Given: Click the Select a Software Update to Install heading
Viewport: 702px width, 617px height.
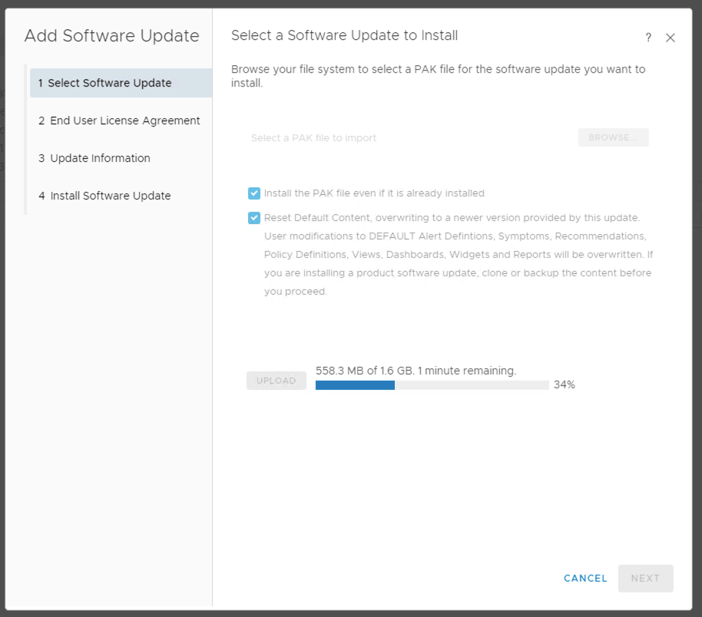Looking at the screenshot, I should pyautogui.click(x=344, y=35).
